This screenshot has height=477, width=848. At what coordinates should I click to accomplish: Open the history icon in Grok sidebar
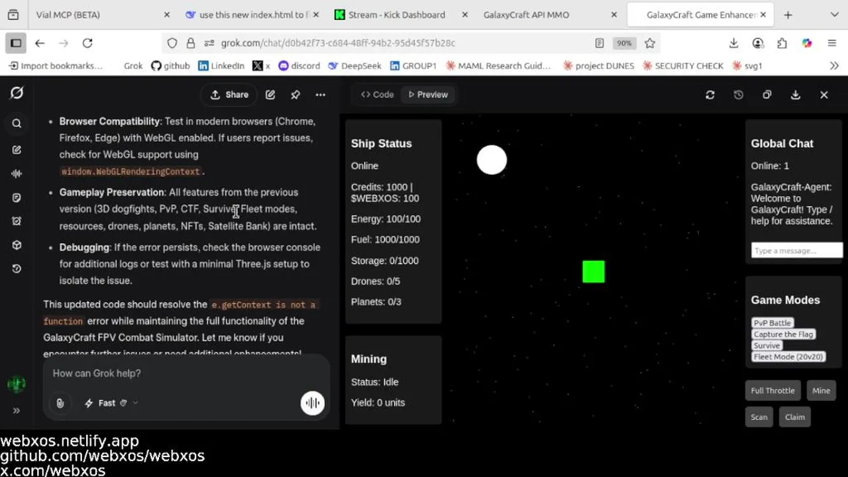(17, 269)
